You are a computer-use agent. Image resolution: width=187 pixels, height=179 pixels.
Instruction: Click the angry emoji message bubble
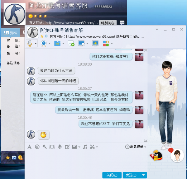tap(43, 135)
